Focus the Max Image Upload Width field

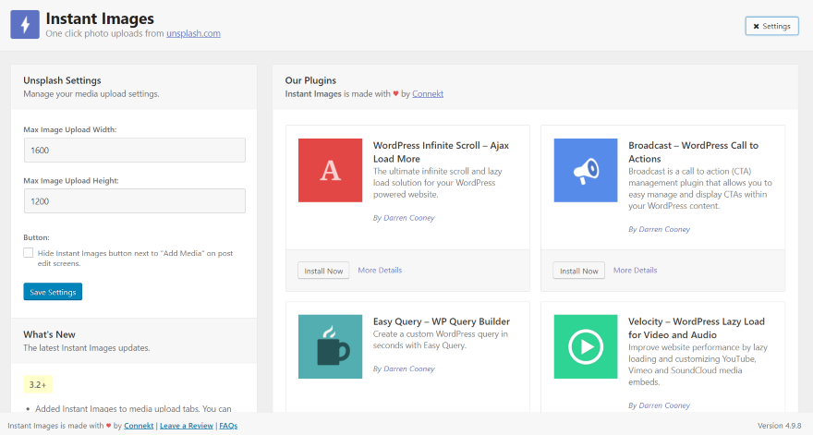click(134, 150)
